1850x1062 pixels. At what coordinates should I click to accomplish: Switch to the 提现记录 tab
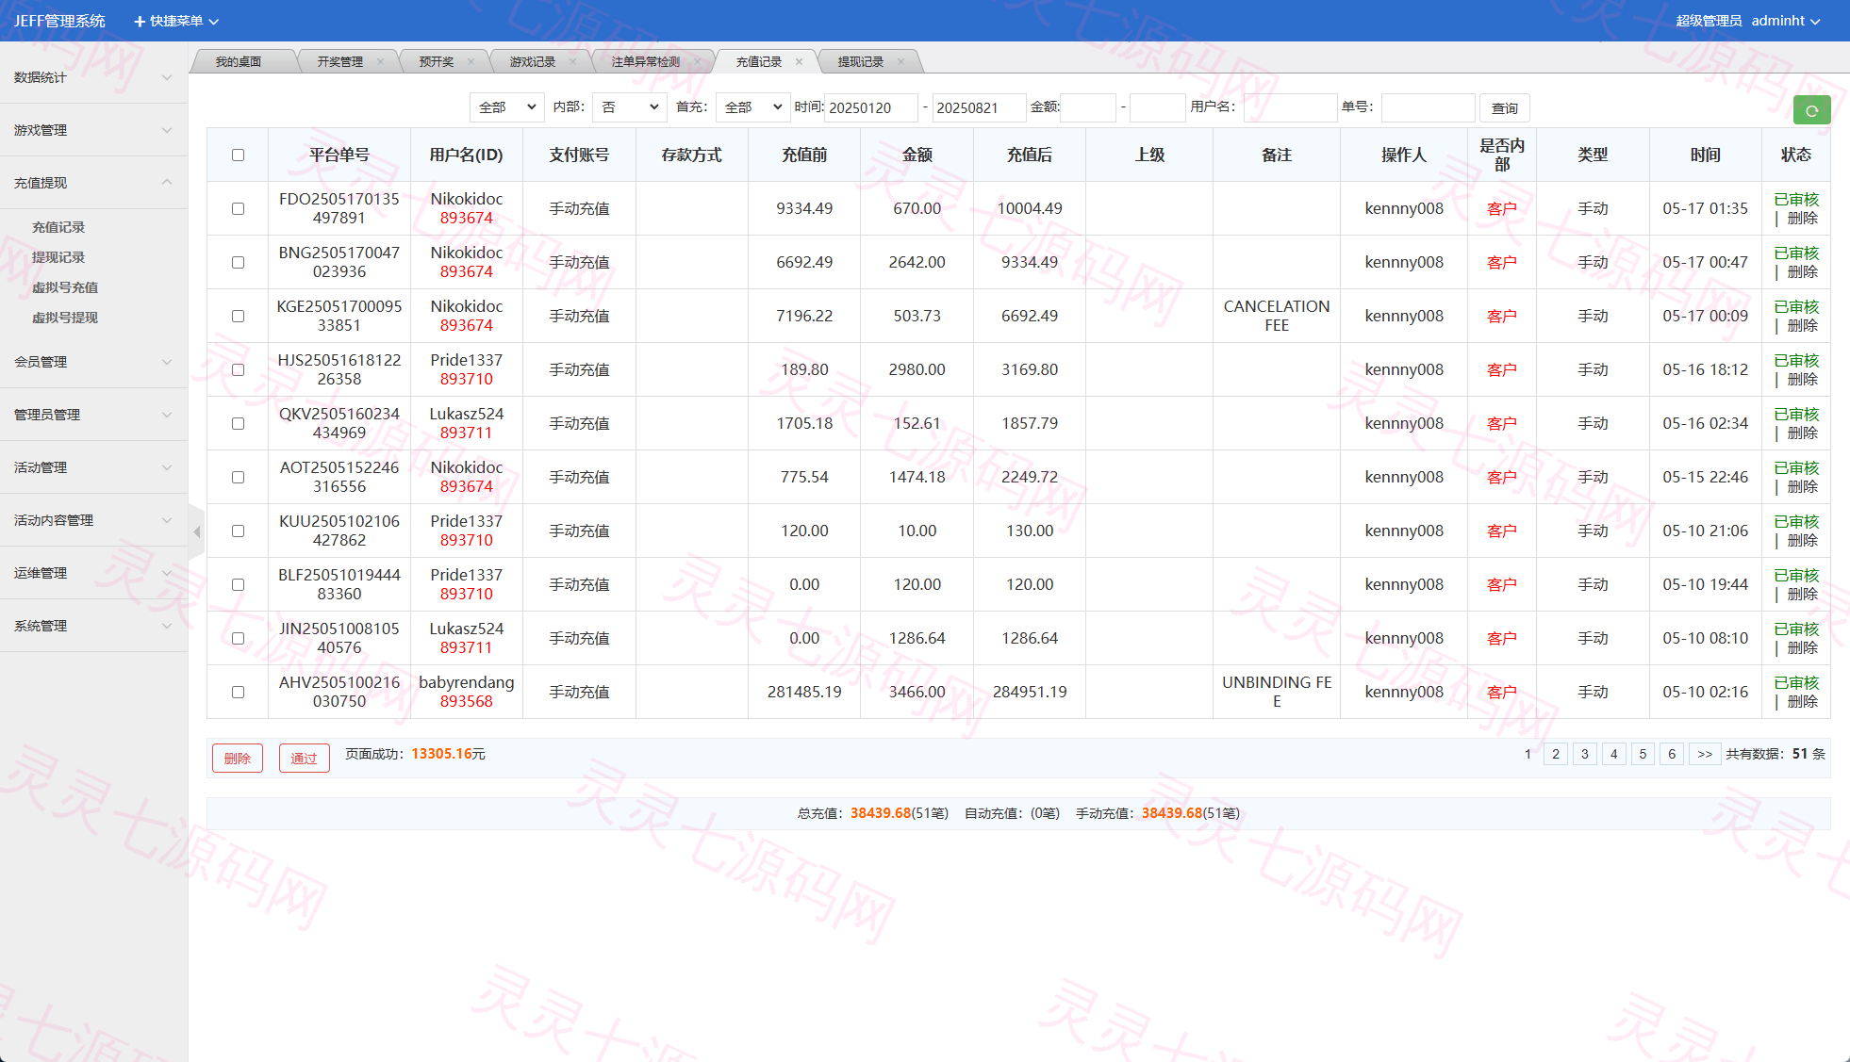click(861, 62)
